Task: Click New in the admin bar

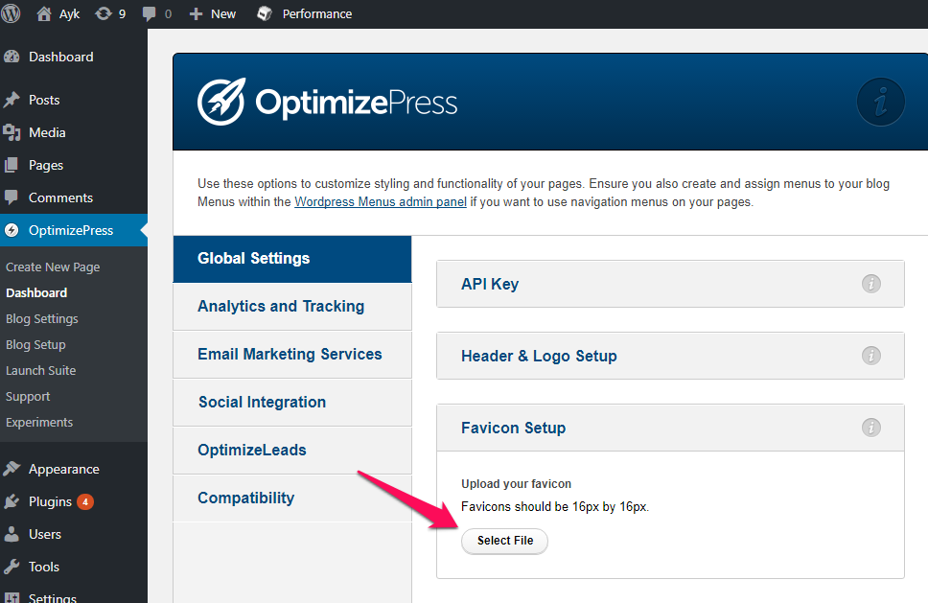Action: point(214,13)
